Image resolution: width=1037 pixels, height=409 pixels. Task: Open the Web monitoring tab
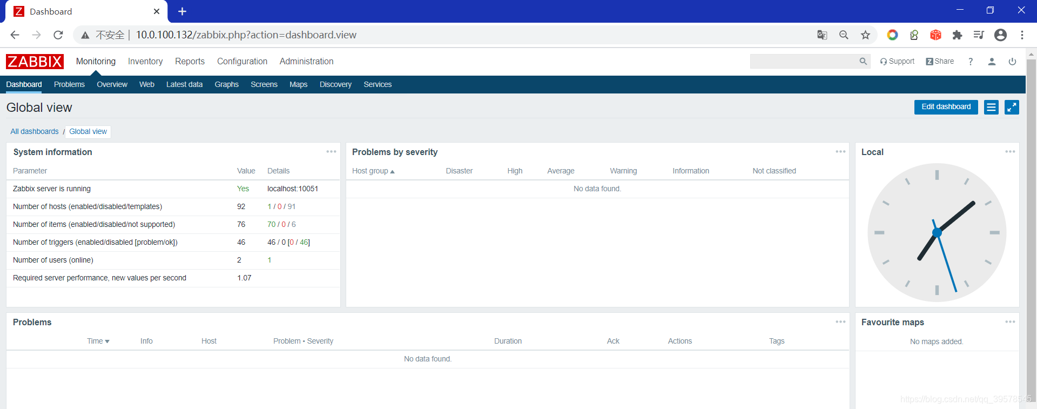(x=146, y=84)
